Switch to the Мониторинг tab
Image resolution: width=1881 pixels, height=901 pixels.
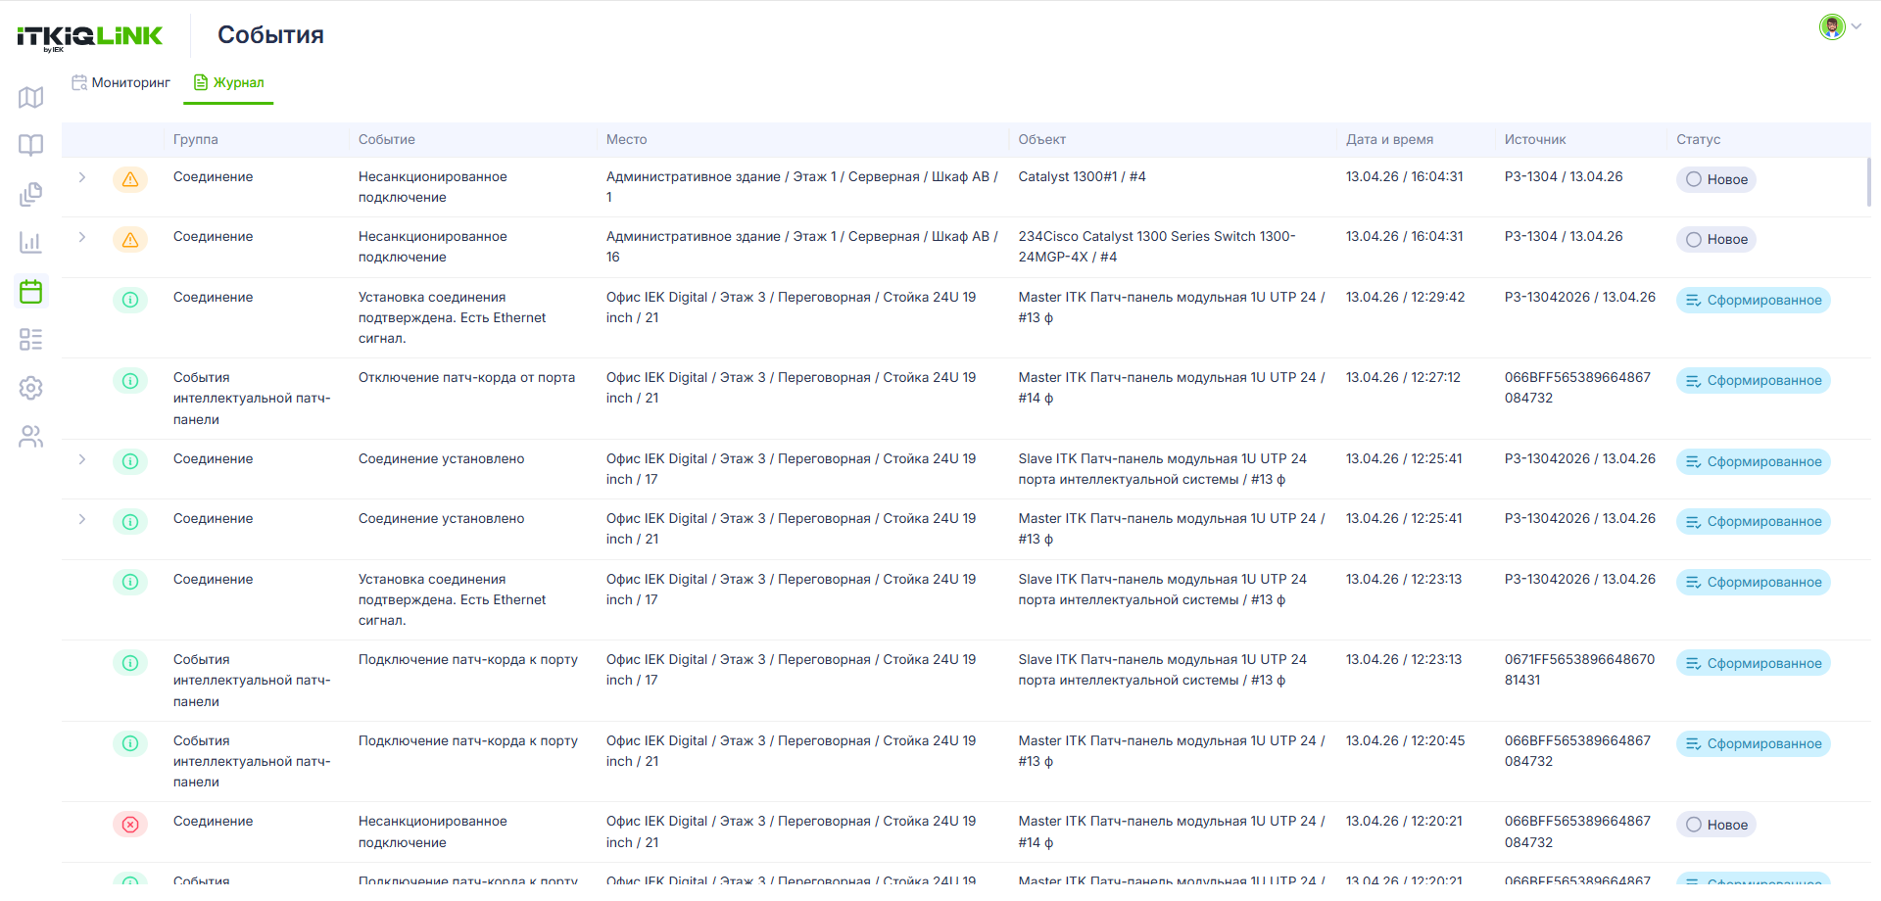121,82
